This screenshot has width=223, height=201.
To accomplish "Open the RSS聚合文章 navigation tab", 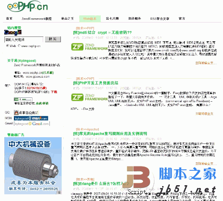I will [160, 19].
